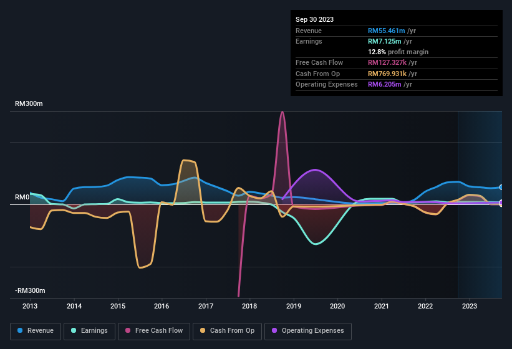Click the teal Earnings legend dot
The height and width of the screenshot is (349, 512).
(x=74, y=331)
